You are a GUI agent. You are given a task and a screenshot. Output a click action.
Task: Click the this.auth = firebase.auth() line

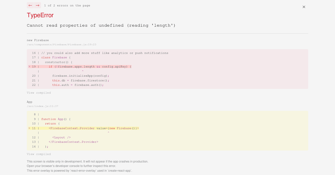coord(78,85)
